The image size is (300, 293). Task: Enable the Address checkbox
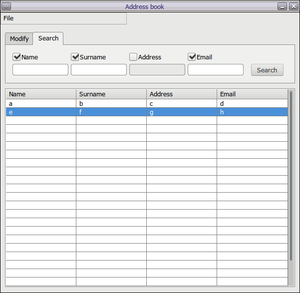pos(133,57)
